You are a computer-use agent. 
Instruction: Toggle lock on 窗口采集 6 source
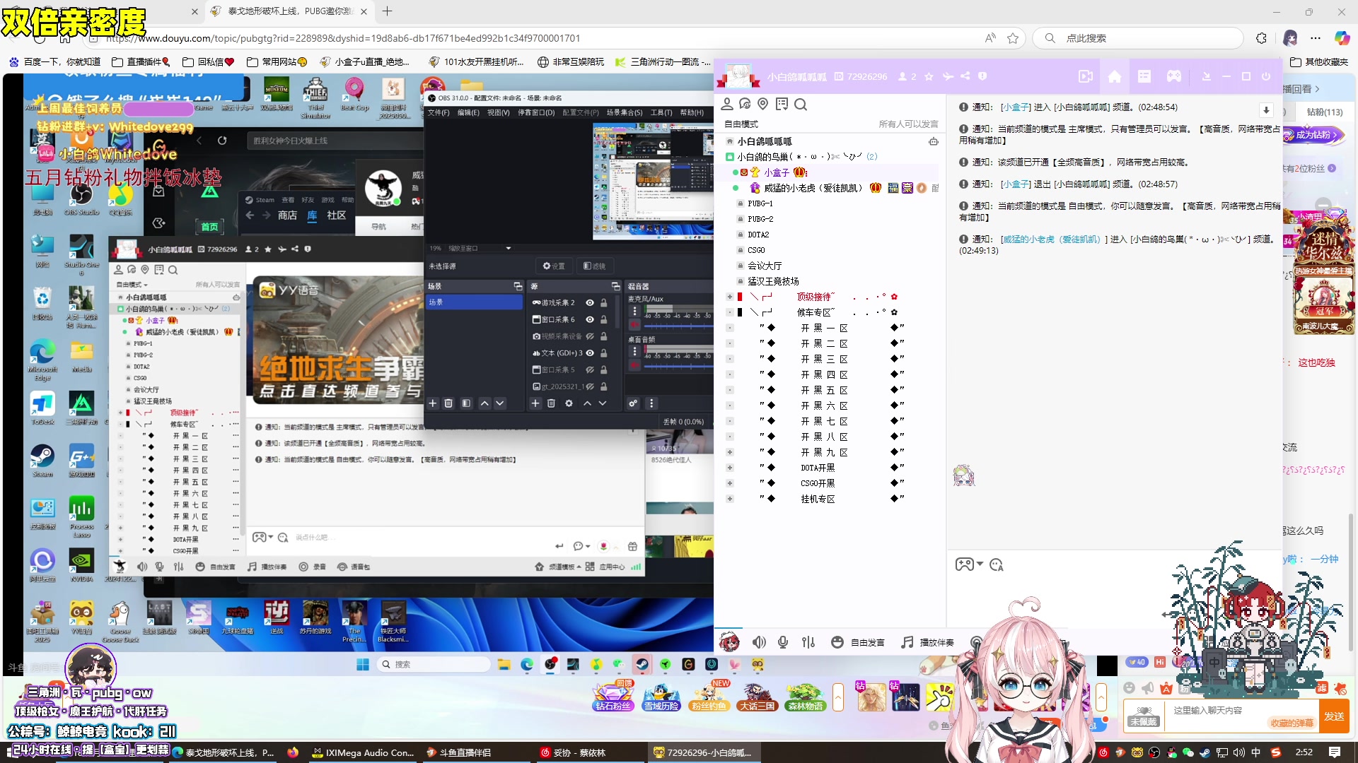(x=604, y=319)
